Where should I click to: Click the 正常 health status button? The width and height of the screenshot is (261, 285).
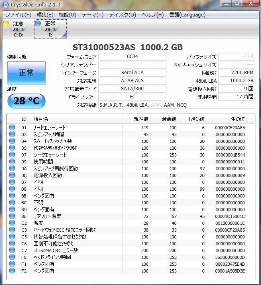point(27,73)
